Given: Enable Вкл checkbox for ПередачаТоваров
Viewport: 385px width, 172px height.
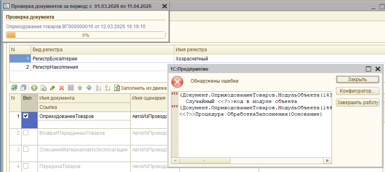Looking at the screenshot, I should tap(26, 166).
